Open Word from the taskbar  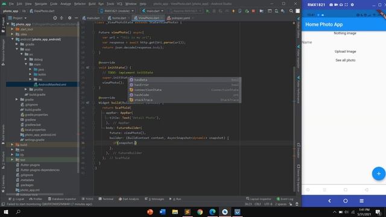(163, 212)
